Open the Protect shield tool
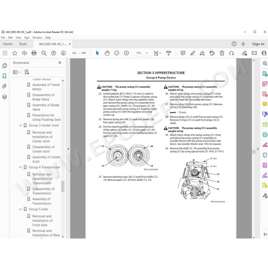Viewport: 268px width, 268px height. coord(265,155)
